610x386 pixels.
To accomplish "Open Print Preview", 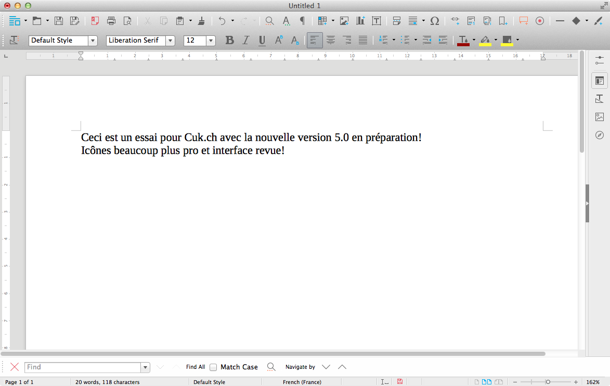I will click(x=127, y=21).
